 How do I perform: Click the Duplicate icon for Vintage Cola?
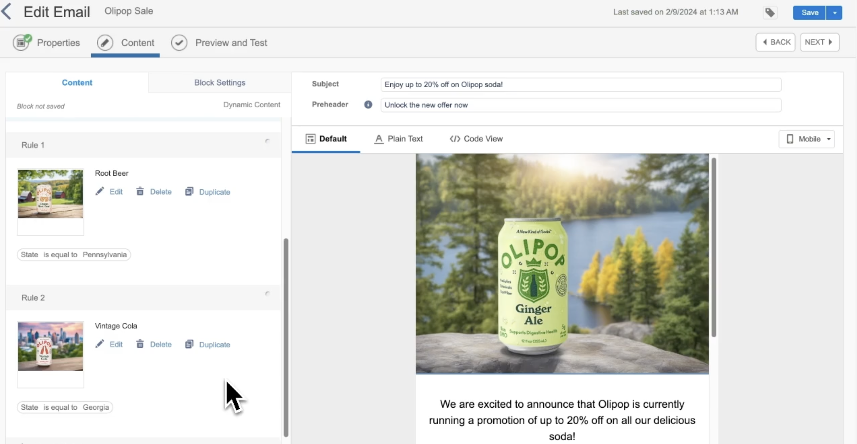[x=189, y=344]
